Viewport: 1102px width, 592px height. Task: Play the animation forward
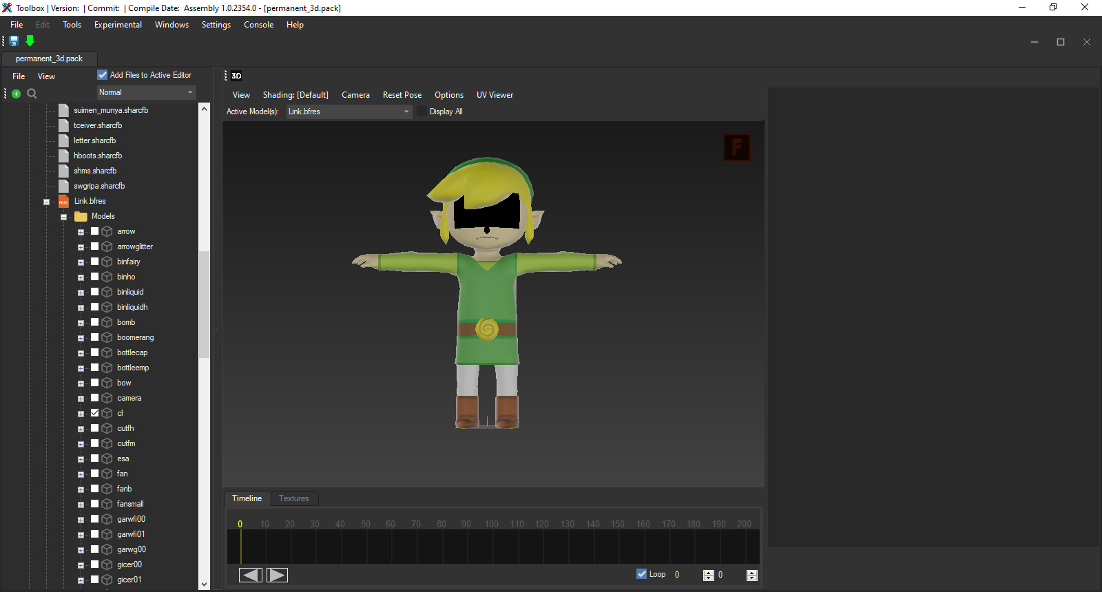277,575
